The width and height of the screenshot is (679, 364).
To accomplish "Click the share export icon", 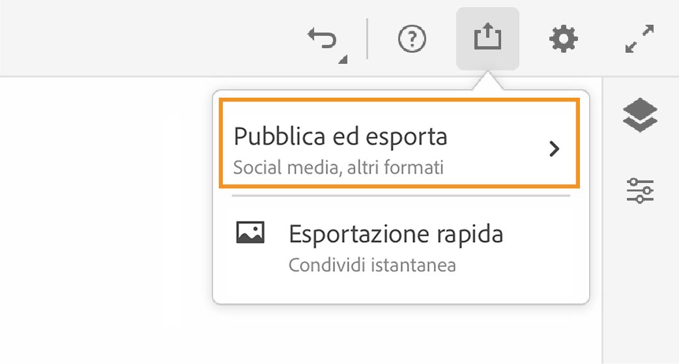I will (487, 38).
